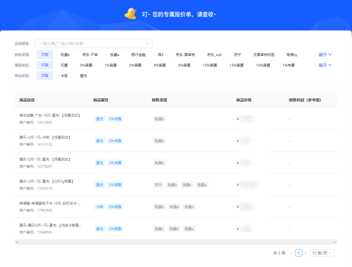Filter by 苏宁 channel in filter row
This screenshot has height=267, width=352.
pos(237,55)
